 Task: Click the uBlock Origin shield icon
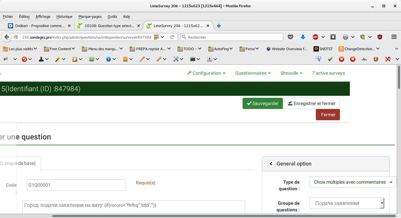380,37
